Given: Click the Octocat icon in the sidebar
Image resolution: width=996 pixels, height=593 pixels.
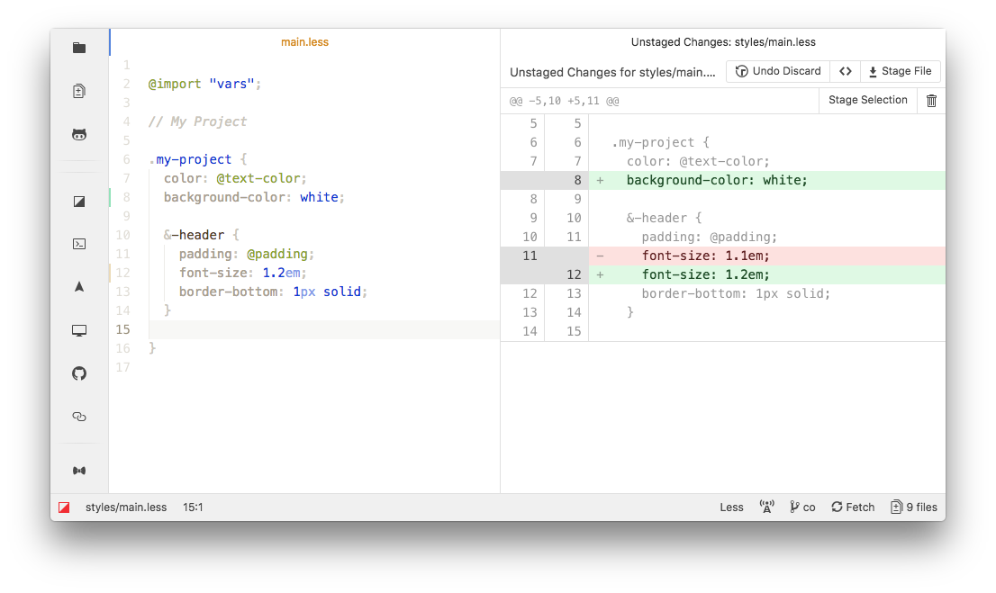Looking at the screenshot, I should click(79, 134).
